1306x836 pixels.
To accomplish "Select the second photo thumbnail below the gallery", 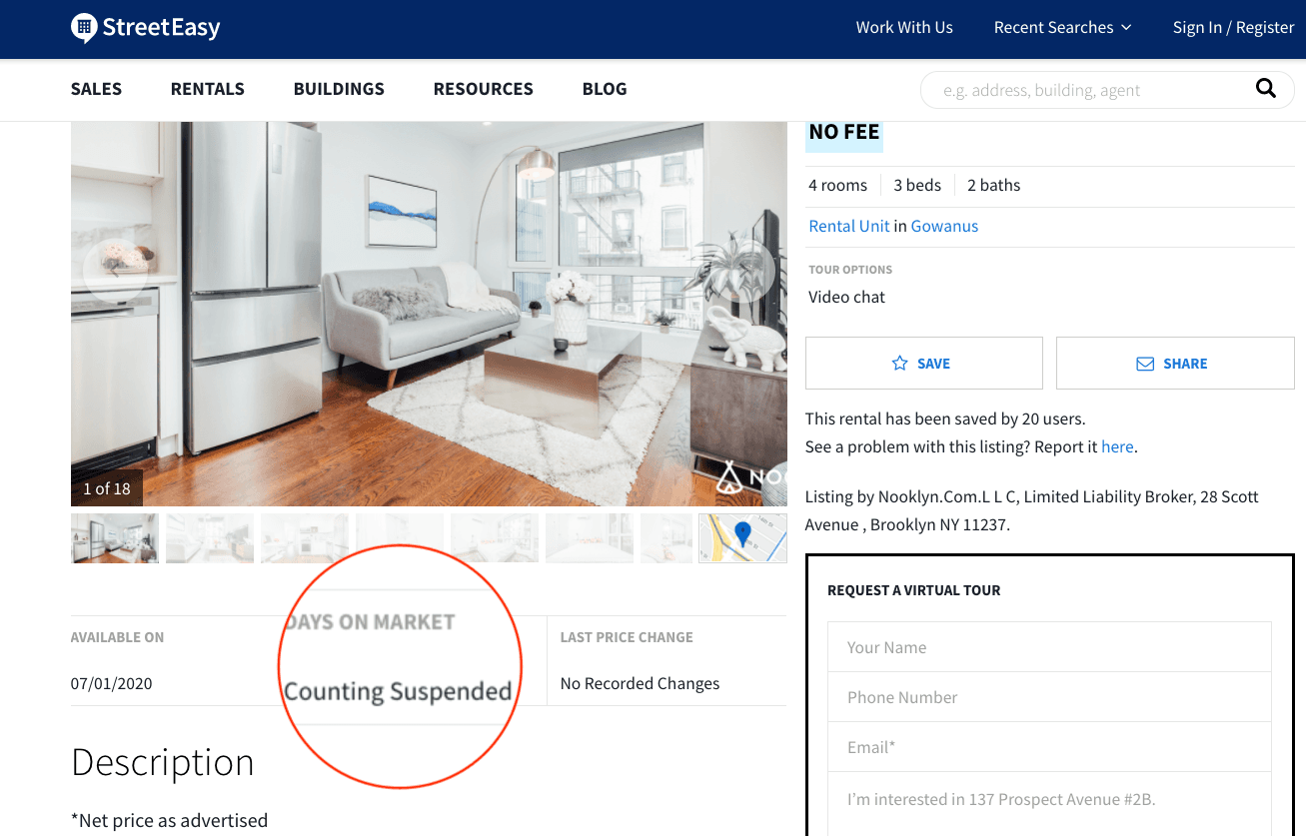I will tap(209, 538).
